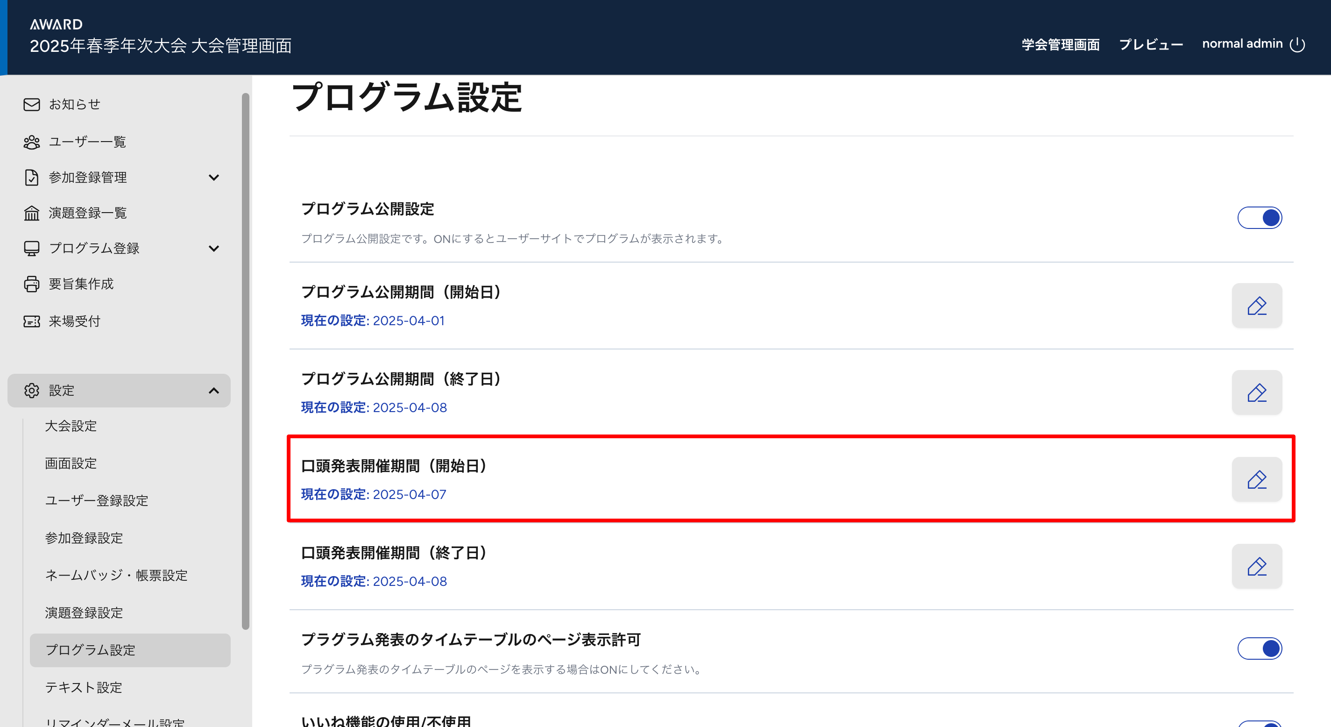Toggle the タイムテーブルのページ表示許可 switch
Image resolution: width=1331 pixels, height=727 pixels.
tap(1259, 649)
